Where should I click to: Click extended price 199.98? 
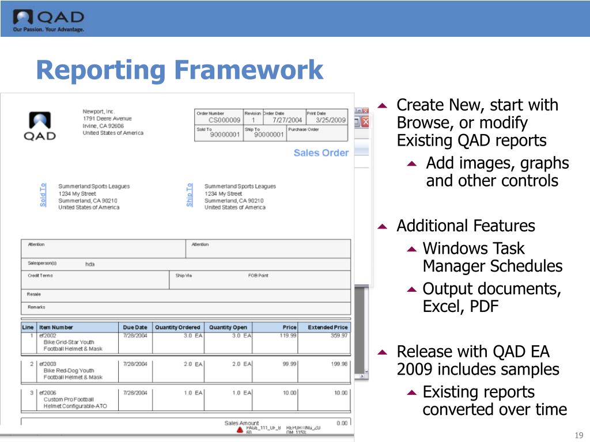pos(339,364)
